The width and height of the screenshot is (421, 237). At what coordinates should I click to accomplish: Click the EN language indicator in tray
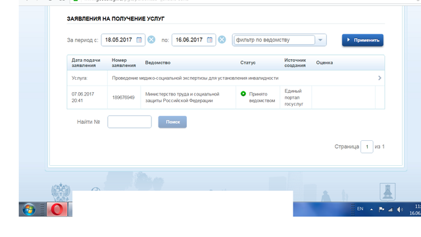tap(360, 209)
